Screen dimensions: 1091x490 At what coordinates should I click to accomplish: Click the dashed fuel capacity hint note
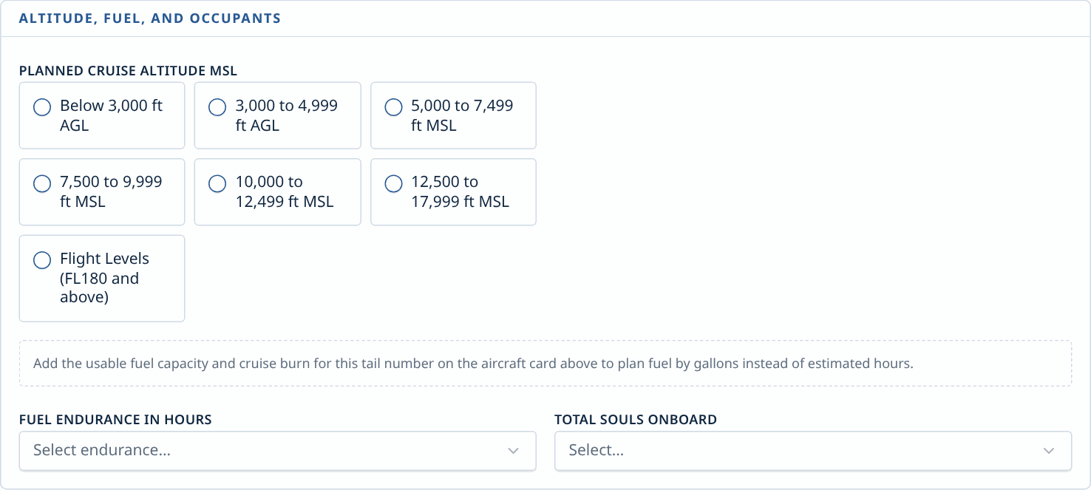click(545, 364)
